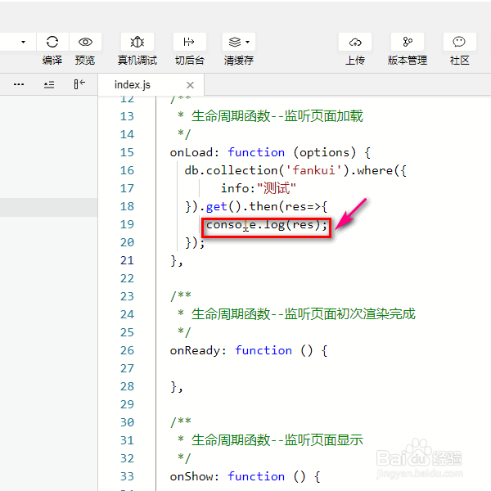Select the highlighted row in the file sidebar
This screenshot has height=491, width=491.
pyautogui.click(x=48, y=207)
